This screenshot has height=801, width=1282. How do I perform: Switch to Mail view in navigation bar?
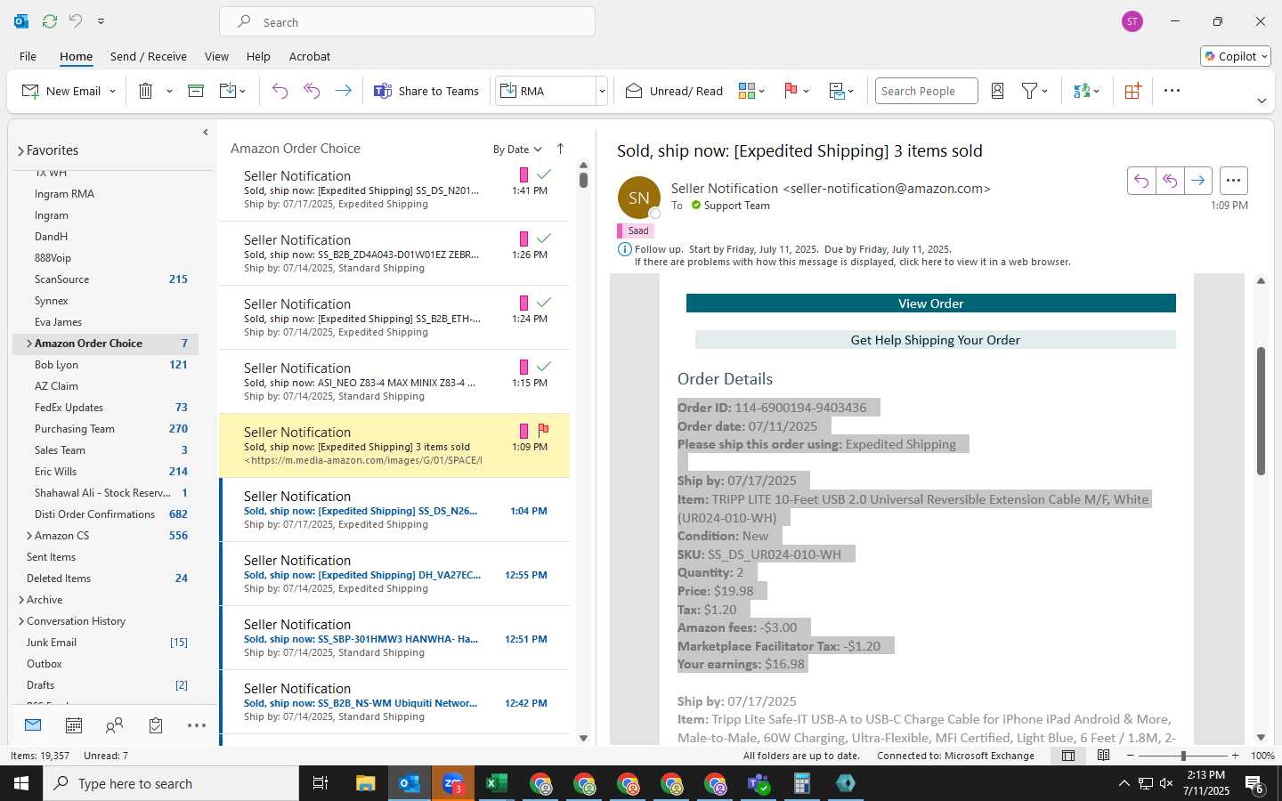point(33,725)
